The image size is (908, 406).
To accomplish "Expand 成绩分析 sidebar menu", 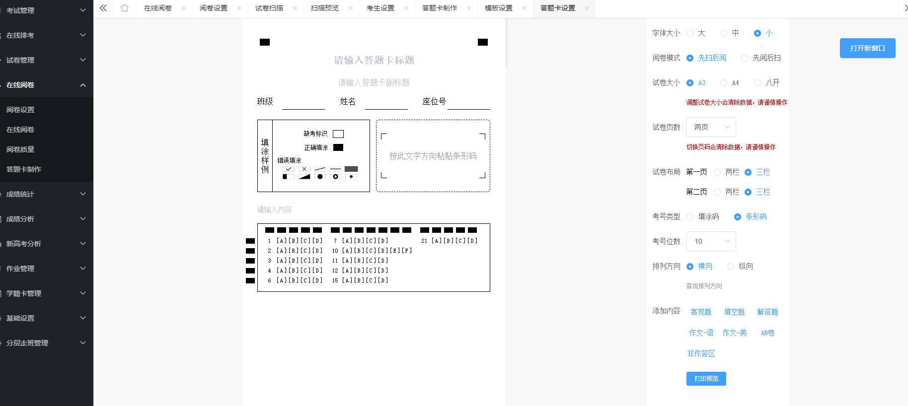I will (47, 219).
